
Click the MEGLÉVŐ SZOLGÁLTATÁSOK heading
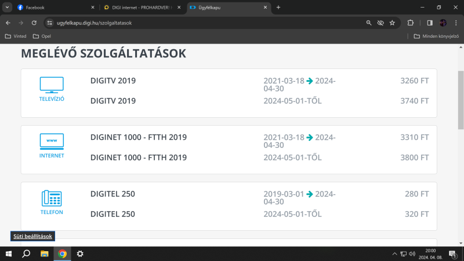[x=104, y=53]
